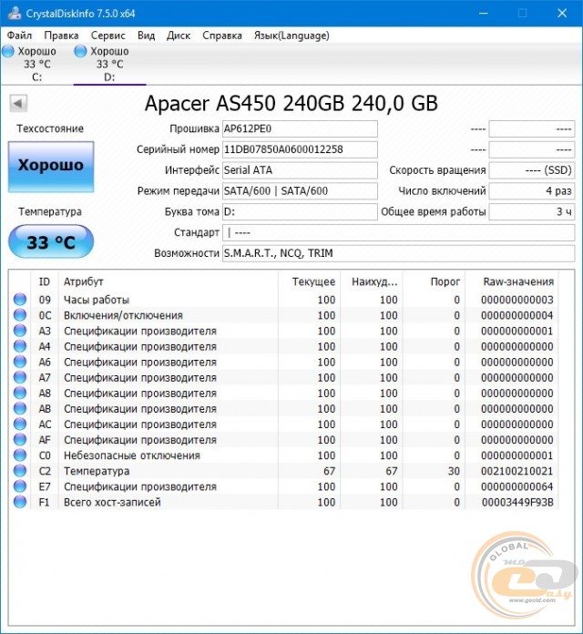The width and height of the screenshot is (583, 634).
Task: Click the Скорость вращения (SSD) field
Action: (532, 170)
